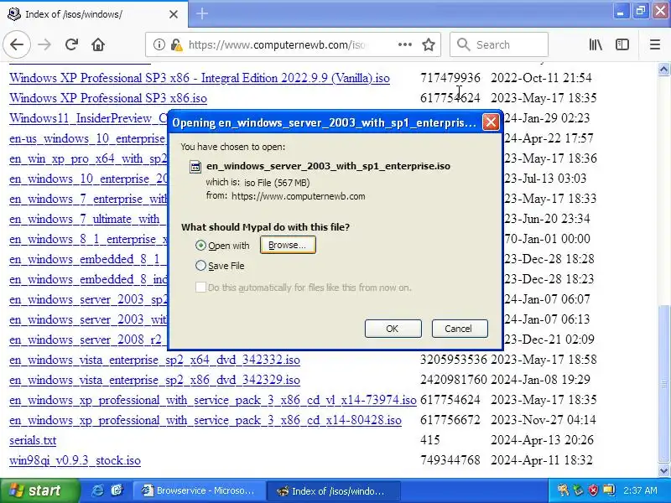671x503 pixels.
Task: Click date 2024-Apr-11 18:32
Action: tap(541, 460)
